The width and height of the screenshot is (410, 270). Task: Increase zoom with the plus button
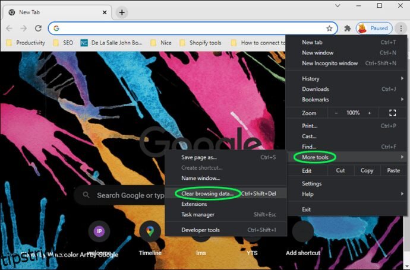tap(370, 113)
